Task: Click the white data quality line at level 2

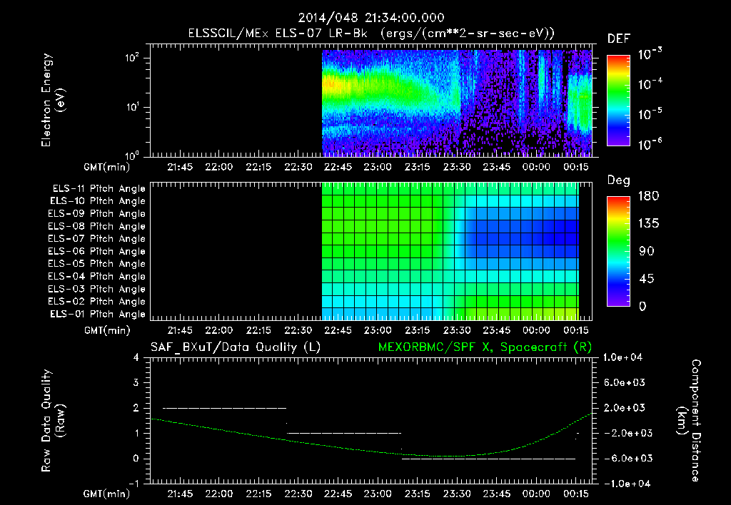Action: [x=224, y=408]
